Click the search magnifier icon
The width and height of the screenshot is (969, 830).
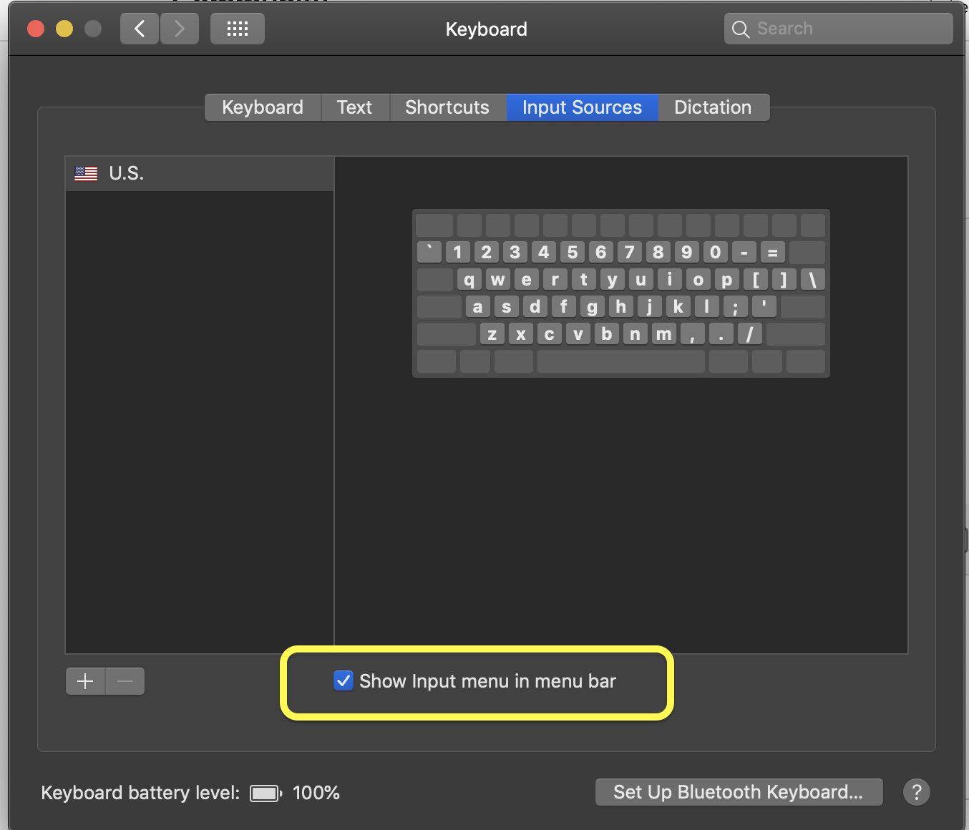pyautogui.click(x=740, y=29)
